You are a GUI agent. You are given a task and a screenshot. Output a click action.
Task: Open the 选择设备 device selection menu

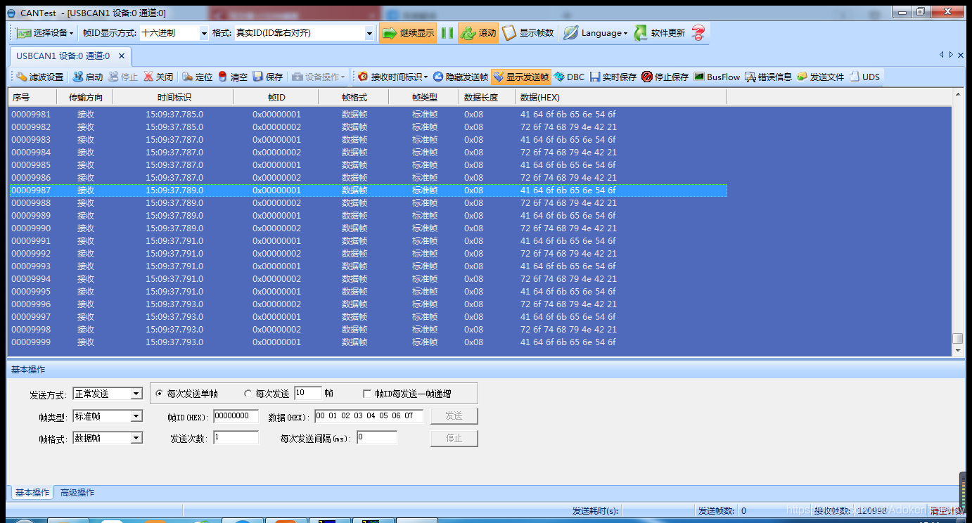46,33
